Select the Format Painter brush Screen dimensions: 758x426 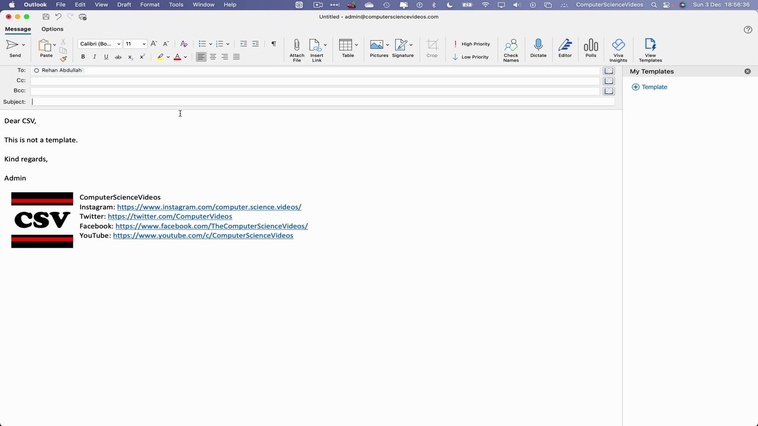pyautogui.click(x=63, y=59)
